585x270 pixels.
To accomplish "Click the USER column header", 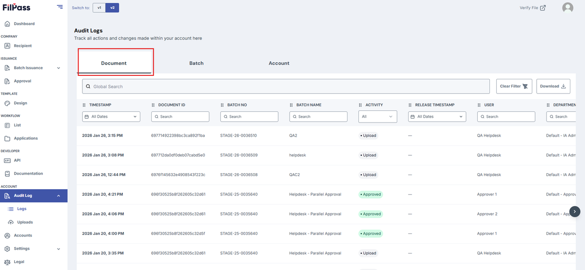I will point(489,105).
